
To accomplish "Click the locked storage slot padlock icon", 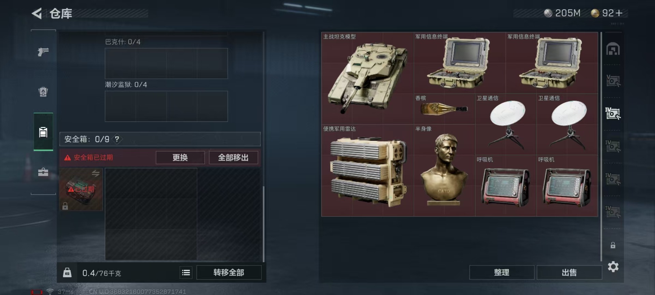I will [x=613, y=245].
